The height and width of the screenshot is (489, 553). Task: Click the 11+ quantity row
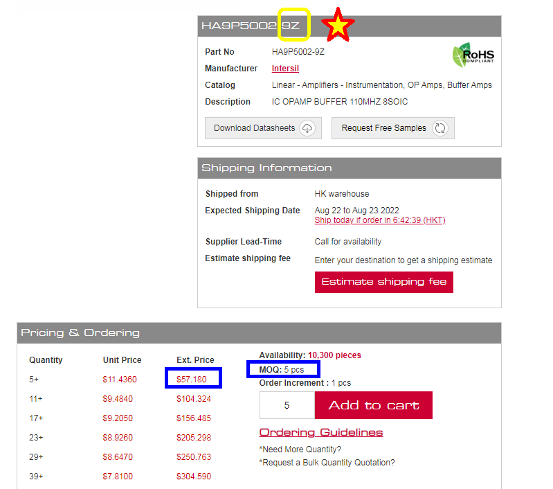click(35, 399)
